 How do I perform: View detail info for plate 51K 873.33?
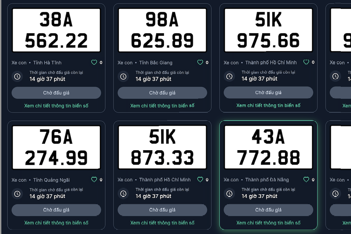[x=162, y=223]
